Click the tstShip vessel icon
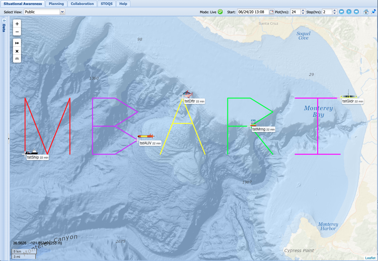378x261 pixels. [32, 152]
